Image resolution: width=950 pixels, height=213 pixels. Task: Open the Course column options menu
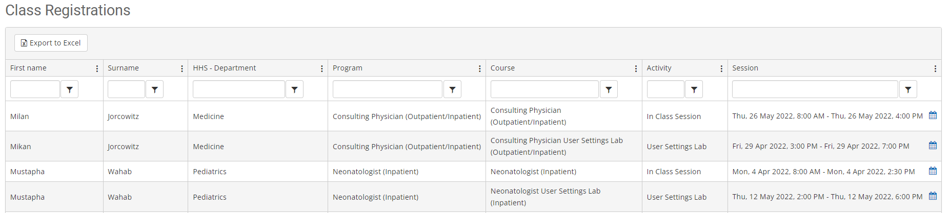pyautogui.click(x=636, y=68)
